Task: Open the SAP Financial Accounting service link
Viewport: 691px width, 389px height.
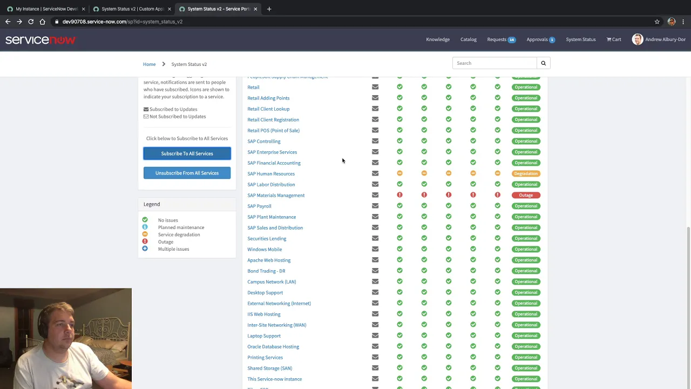Action: (x=274, y=163)
